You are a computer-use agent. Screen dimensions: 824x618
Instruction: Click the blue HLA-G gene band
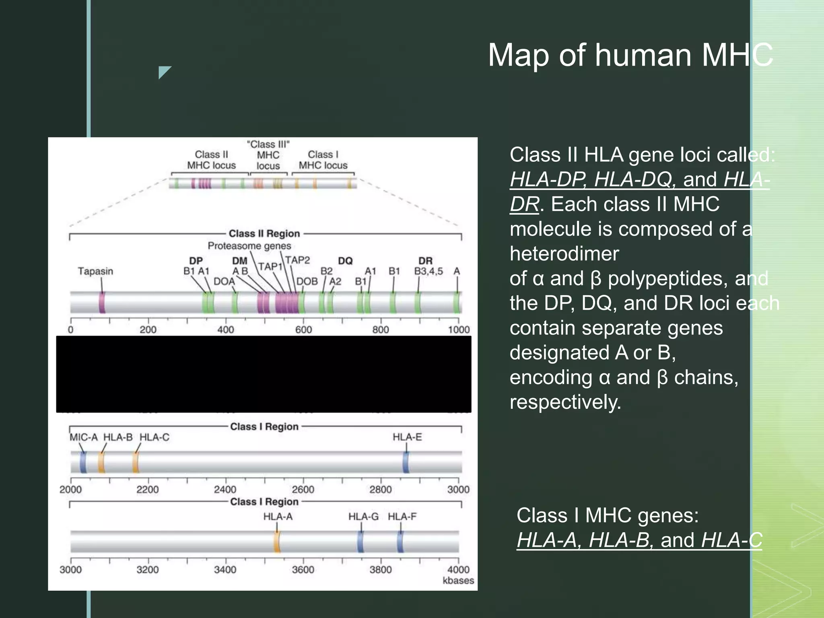click(x=360, y=542)
